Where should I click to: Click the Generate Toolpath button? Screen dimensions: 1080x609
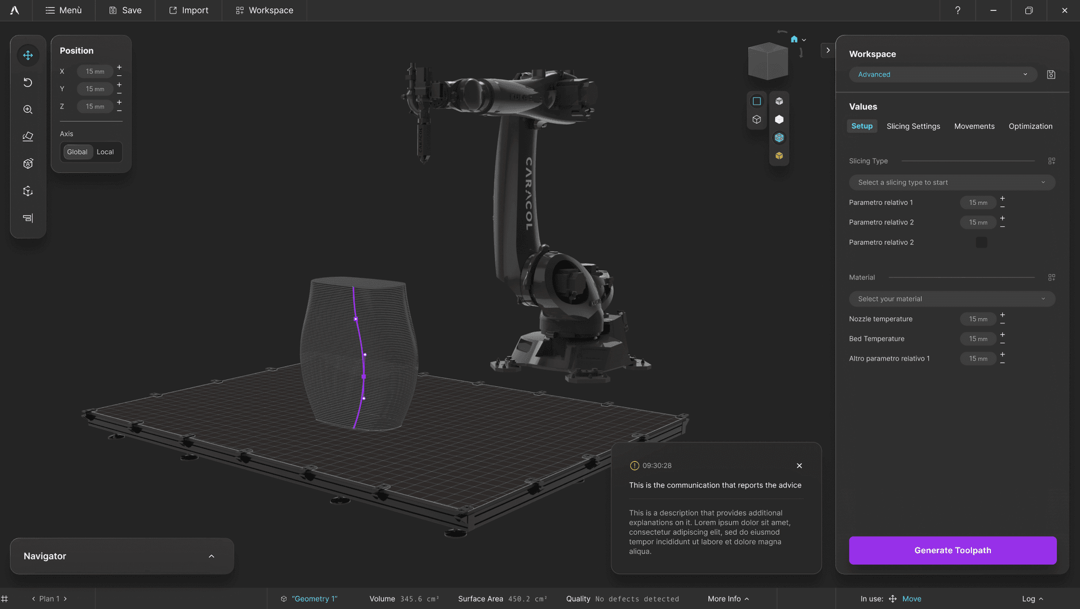point(952,551)
